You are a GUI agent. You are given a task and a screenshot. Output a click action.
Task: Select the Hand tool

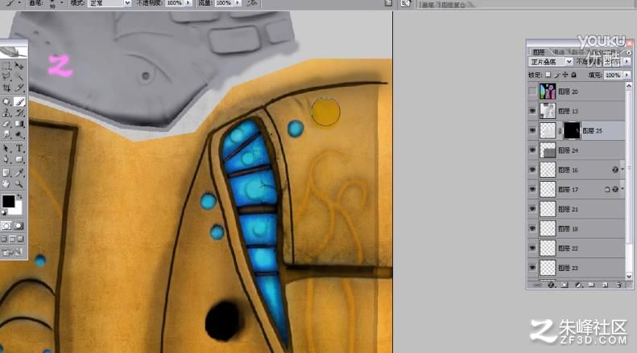6,184
